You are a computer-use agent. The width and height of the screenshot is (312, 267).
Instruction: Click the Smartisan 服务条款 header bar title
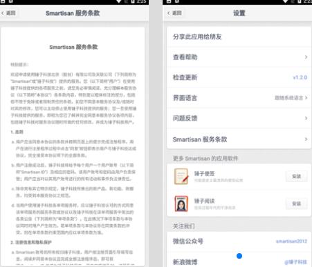click(x=73, y=13)
